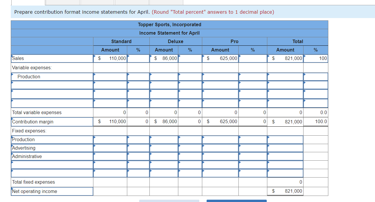Select the Pro Sales amount field showing 625,000

pyautogui.click(x=220, y=59)
